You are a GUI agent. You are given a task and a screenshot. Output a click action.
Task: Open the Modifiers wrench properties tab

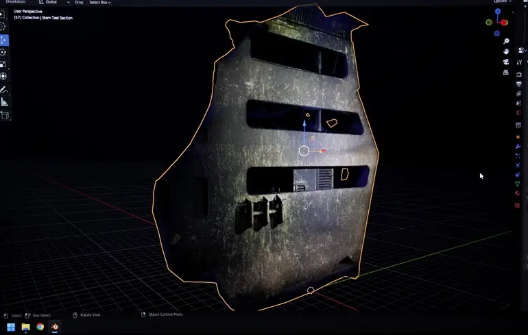[x=518, y=146]
